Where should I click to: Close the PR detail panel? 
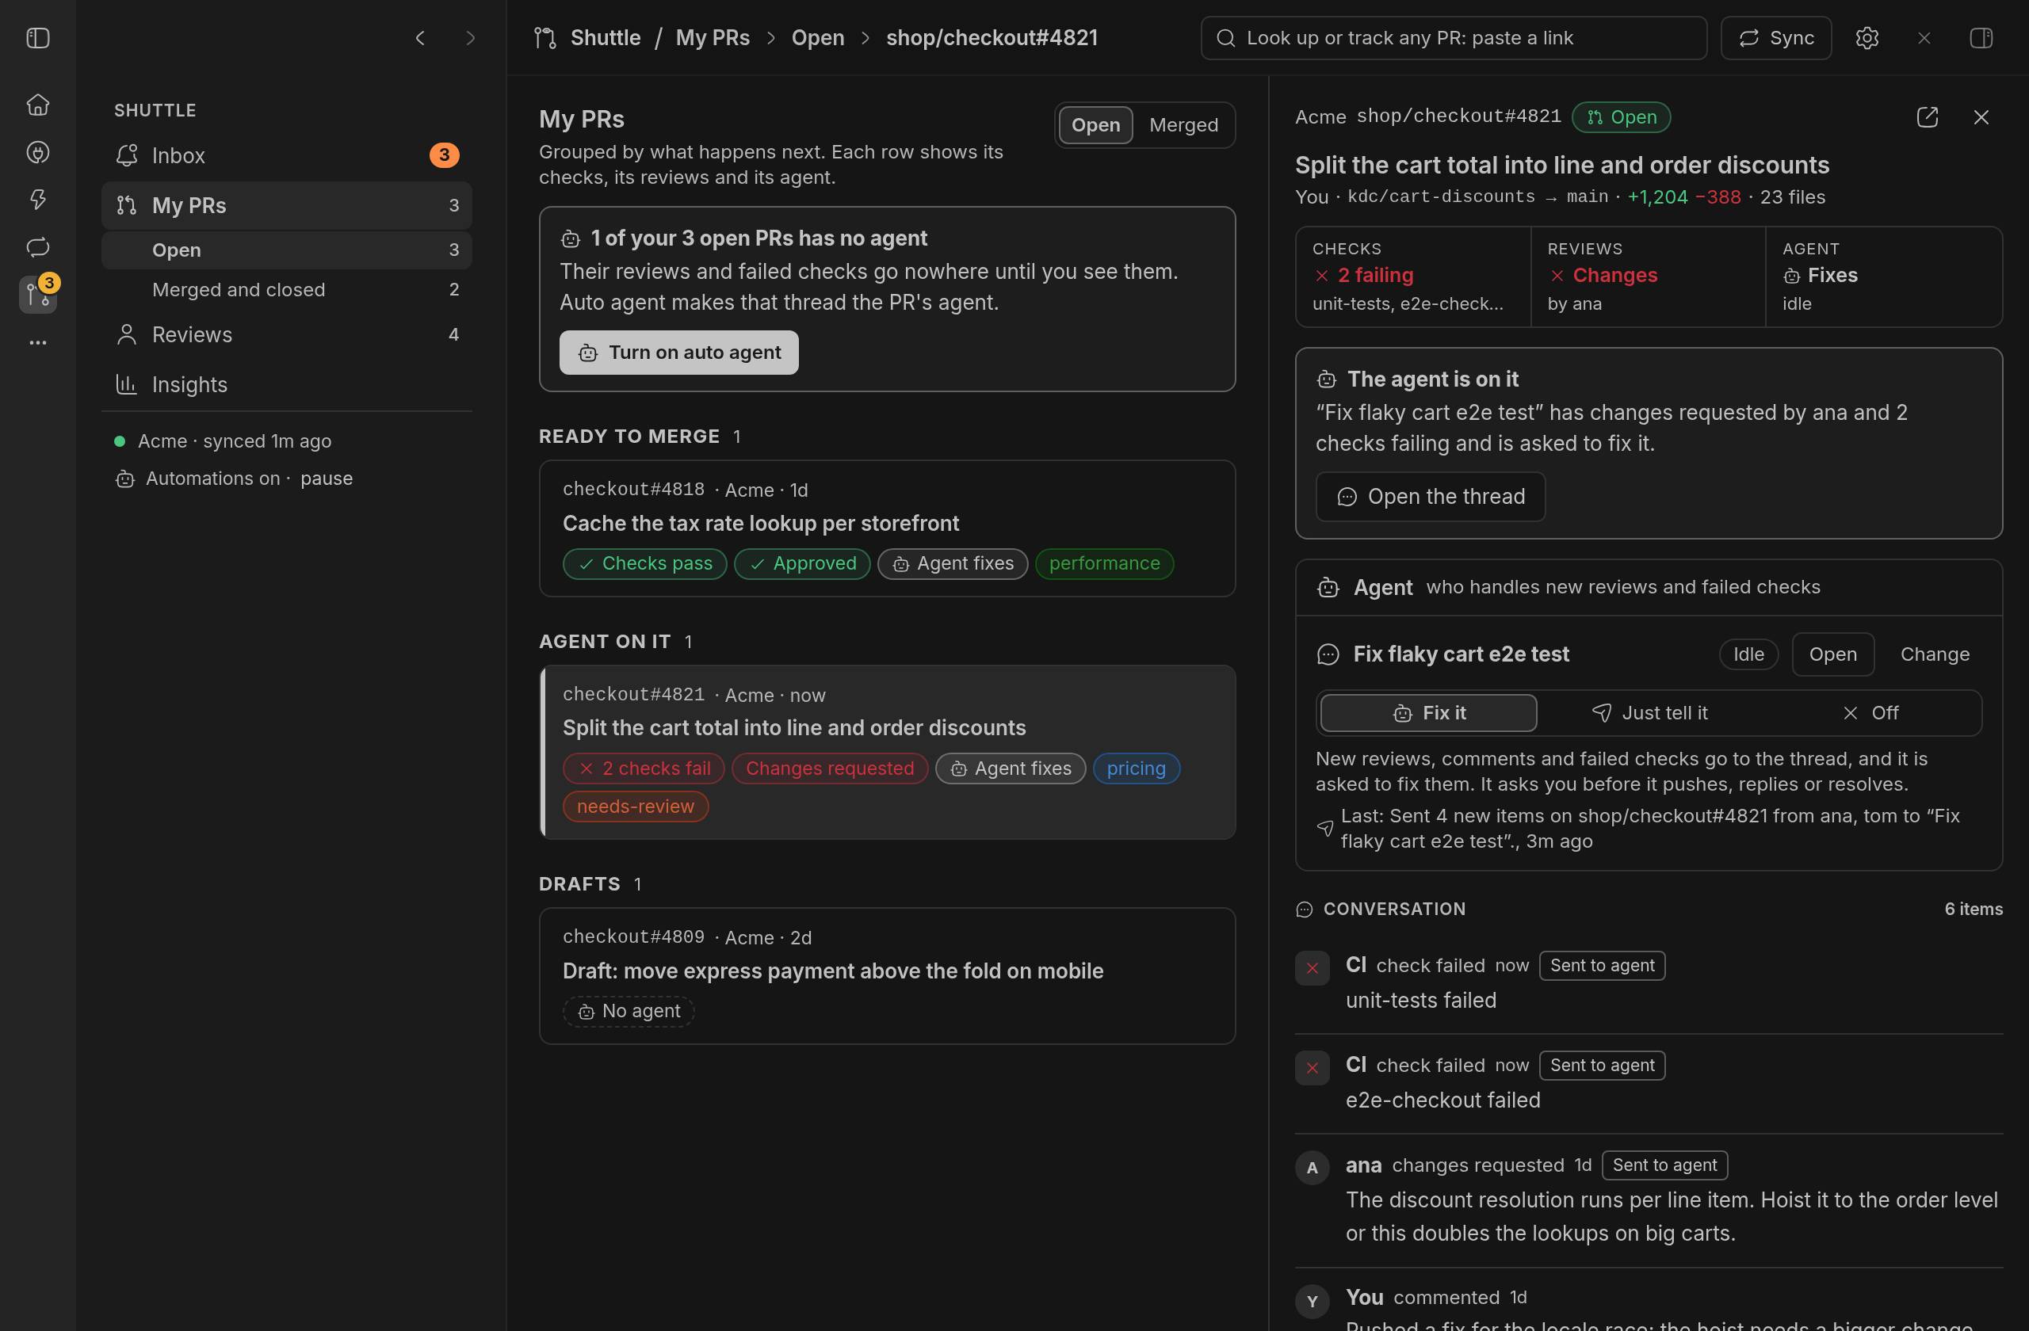point(1981,116)
